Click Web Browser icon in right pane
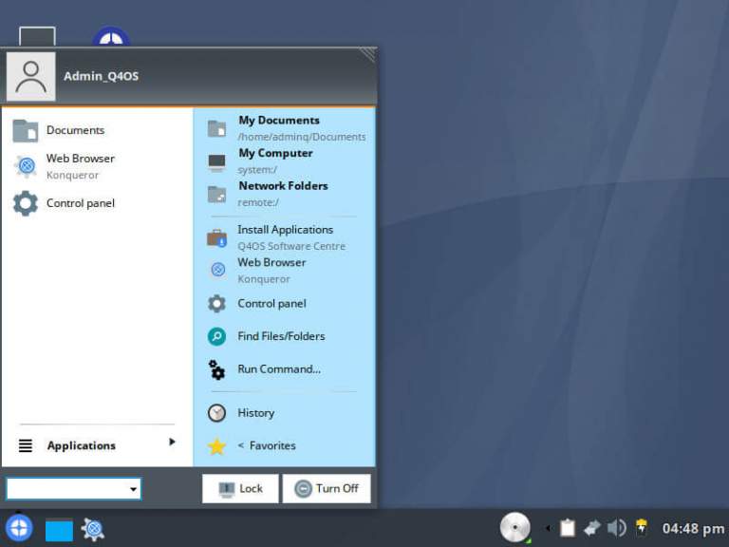729x547 pixels. [217, 270]
